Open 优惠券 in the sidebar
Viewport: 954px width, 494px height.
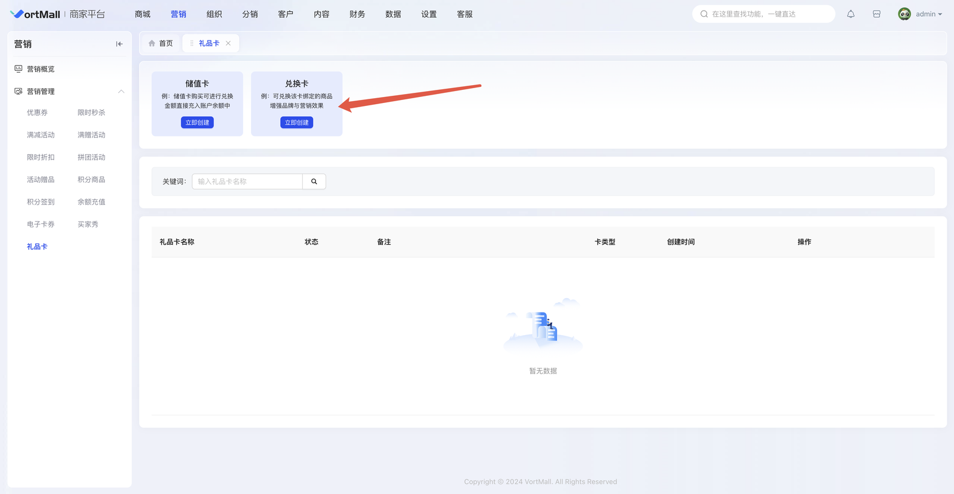(37, 112)
